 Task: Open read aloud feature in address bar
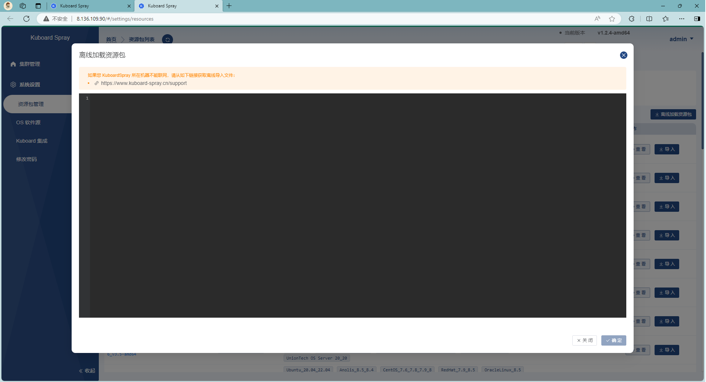pos(597,19)
